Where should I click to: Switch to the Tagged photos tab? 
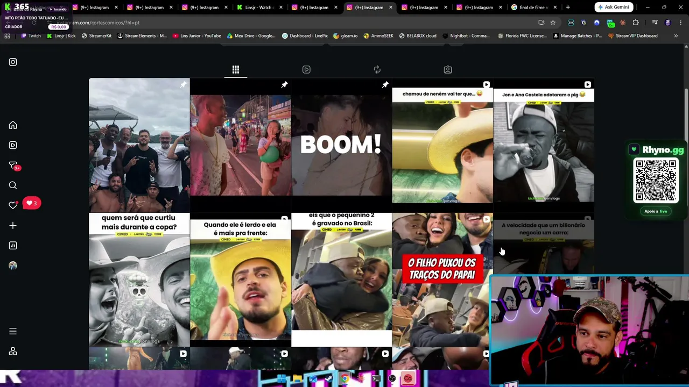tap(447, 69)
